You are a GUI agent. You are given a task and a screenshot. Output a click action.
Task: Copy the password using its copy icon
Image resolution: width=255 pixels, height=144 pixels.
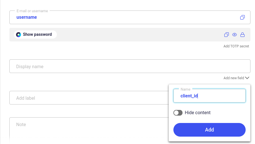226,35
